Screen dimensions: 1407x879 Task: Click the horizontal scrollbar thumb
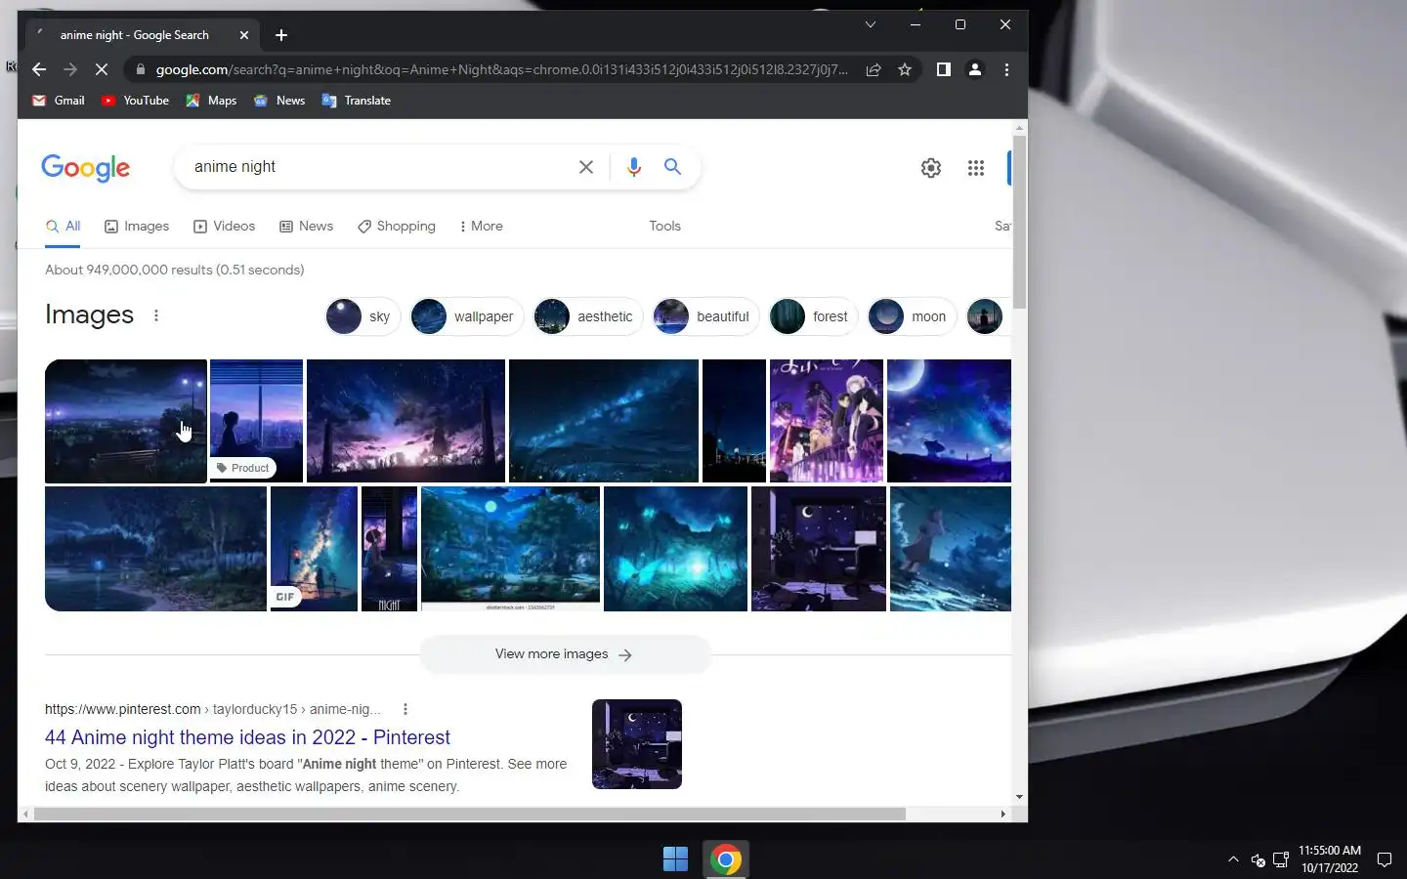tap(469, 814)
